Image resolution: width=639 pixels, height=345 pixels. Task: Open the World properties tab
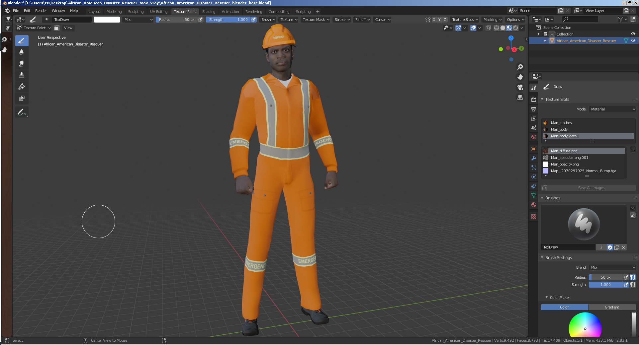pos(534,137)
